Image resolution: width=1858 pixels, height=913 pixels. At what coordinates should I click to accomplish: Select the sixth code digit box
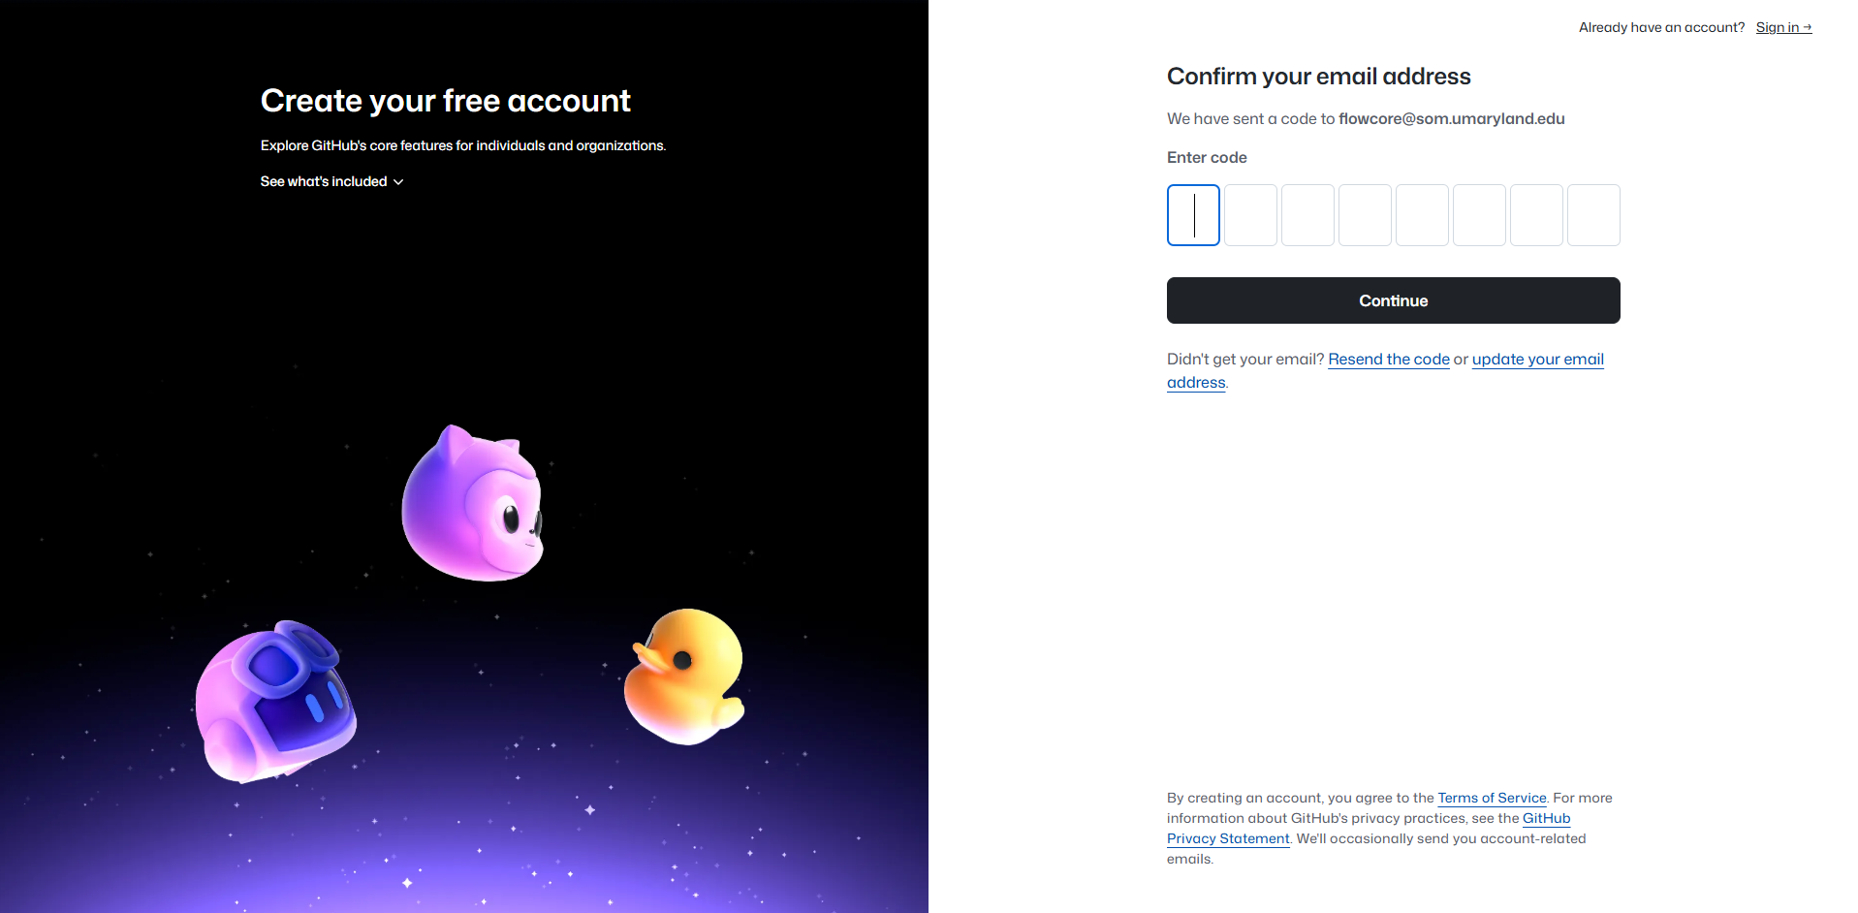point(1479,215)
